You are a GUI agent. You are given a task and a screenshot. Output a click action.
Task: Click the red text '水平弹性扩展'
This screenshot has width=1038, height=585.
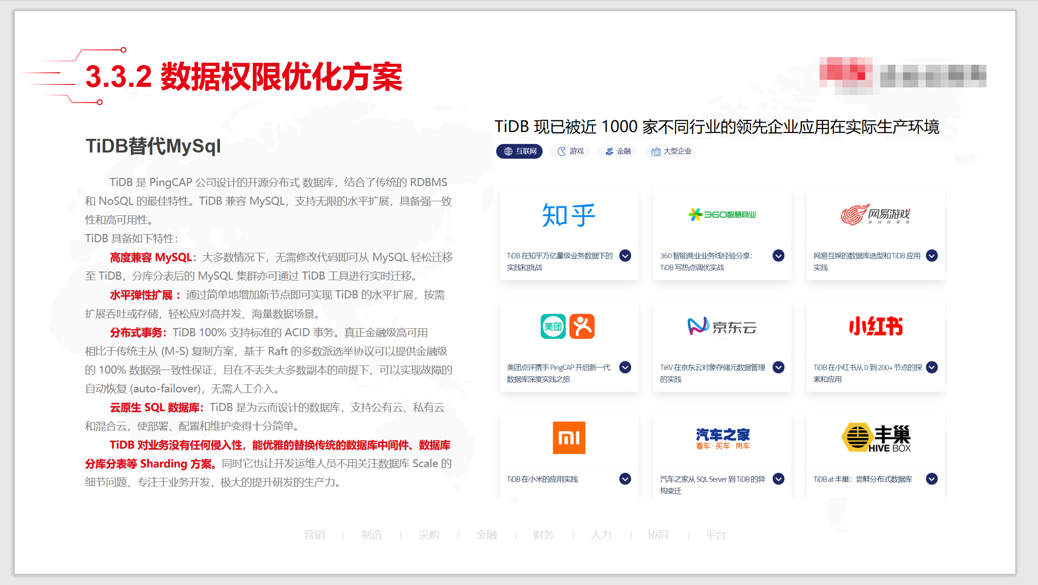[142, 295]
